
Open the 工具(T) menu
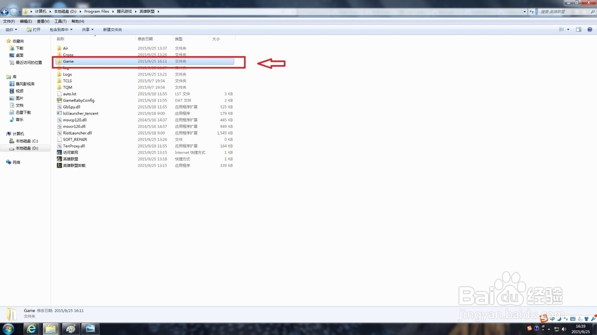(60, 21)
